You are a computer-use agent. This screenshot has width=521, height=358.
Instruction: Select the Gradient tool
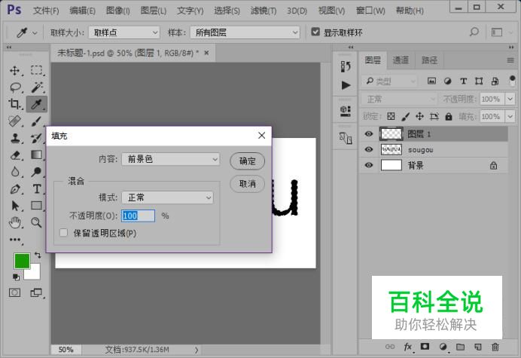37,155
